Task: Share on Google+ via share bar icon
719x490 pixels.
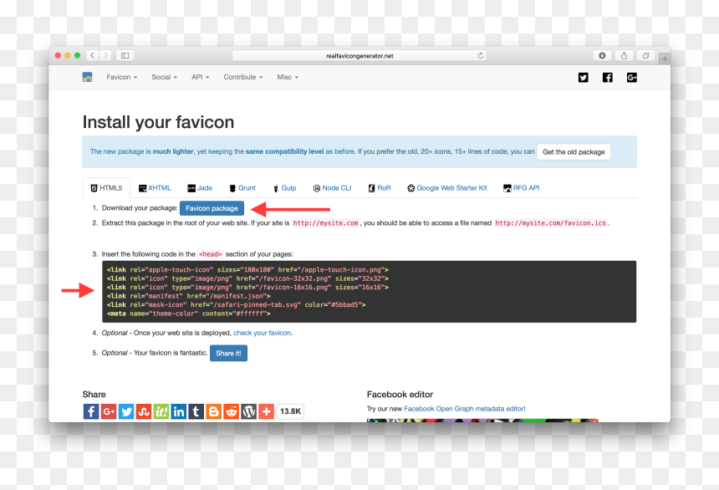Action: coord(109,411)
